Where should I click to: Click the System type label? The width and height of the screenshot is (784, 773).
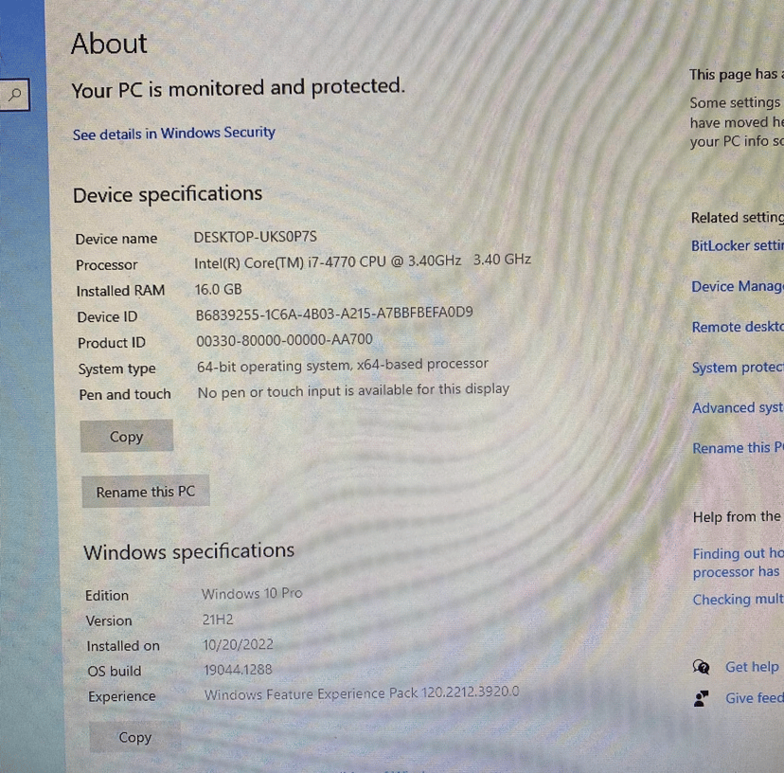(x=117, y=369)
